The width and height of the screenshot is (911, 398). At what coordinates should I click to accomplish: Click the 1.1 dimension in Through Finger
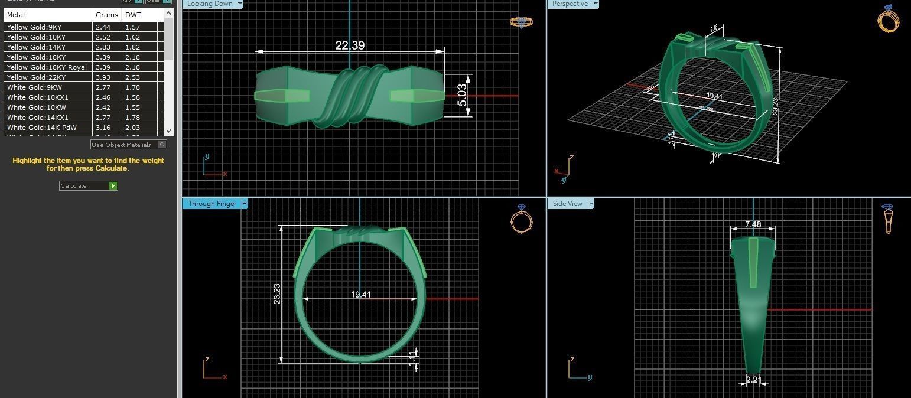[x=412, y=358]
